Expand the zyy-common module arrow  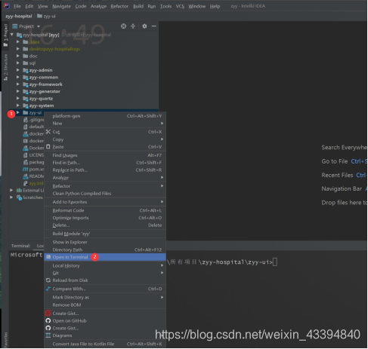[18, 77]
